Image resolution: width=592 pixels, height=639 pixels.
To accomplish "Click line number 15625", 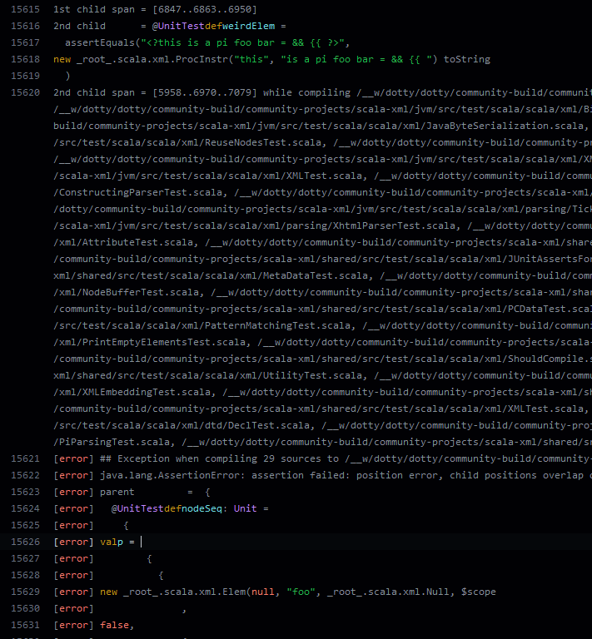I will click(25, 525).
